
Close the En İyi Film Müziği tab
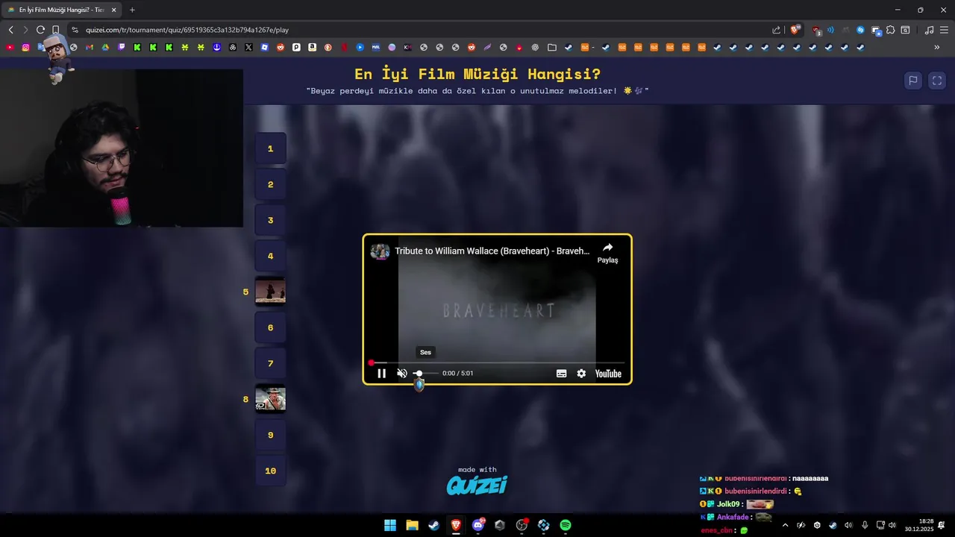pyautogui.click(x=113, y=10)
